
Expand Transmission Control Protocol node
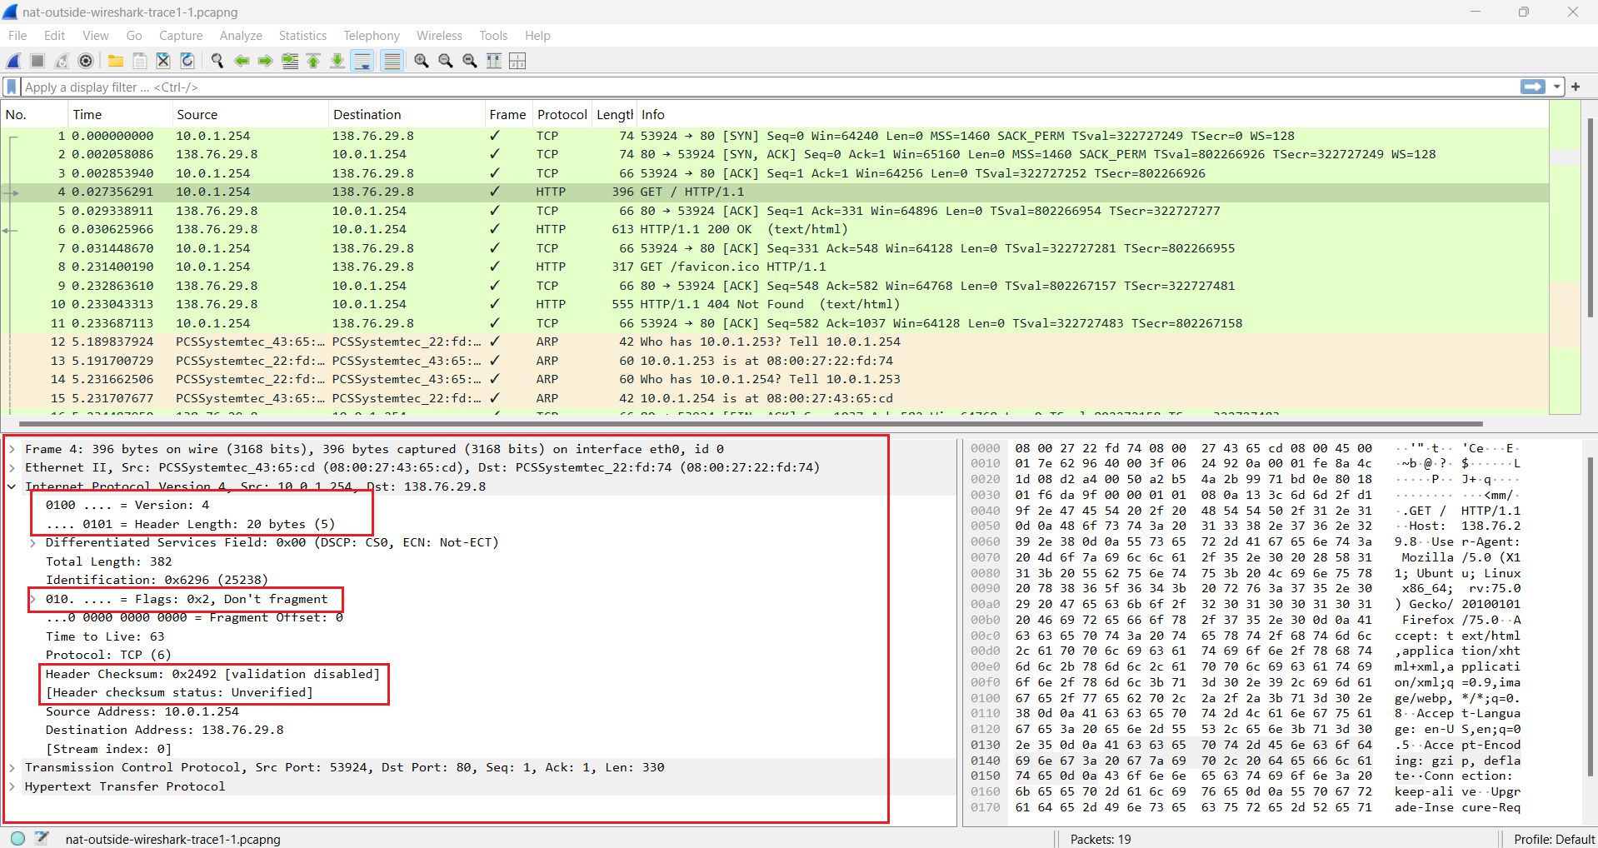pos(12,767)
